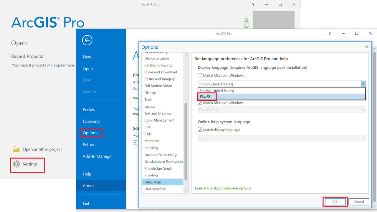
Task: Close the Options dialog with X
Action: (x=367, y=47)
